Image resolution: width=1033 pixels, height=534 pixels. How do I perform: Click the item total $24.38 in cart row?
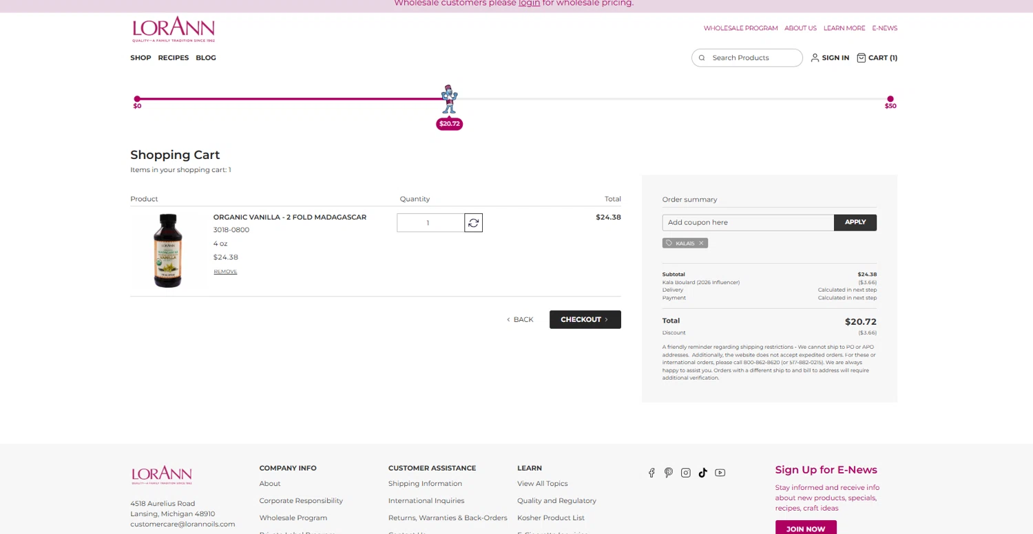click(608, 217)
